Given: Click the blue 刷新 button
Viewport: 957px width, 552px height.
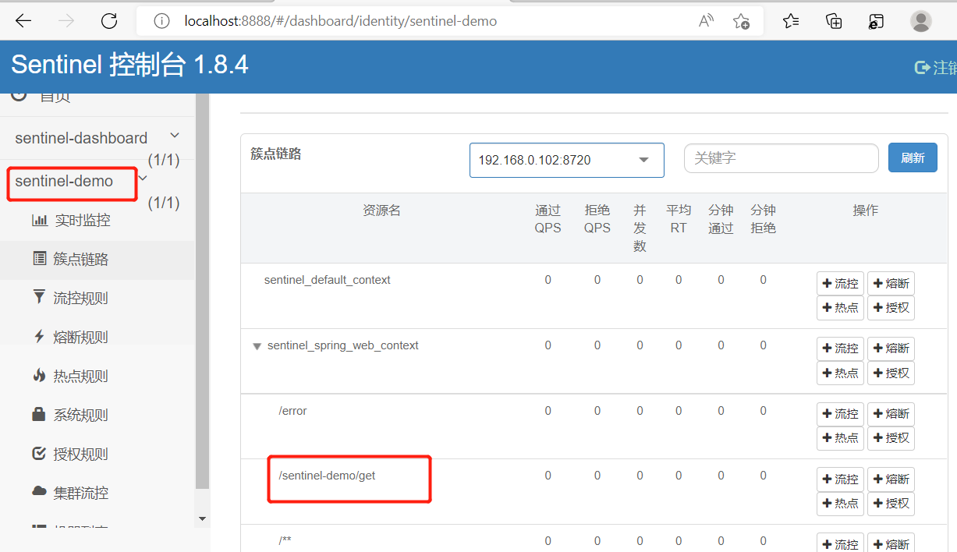Looking at the screenshot, I should click(913, 158).
